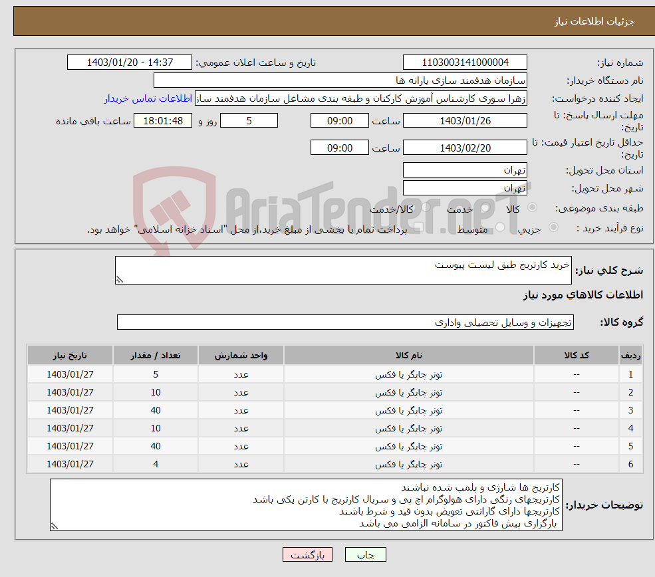655x577 pixels.
Task: Click the goods group field تجهیزات و وسایل
Action: coord(346,322)
